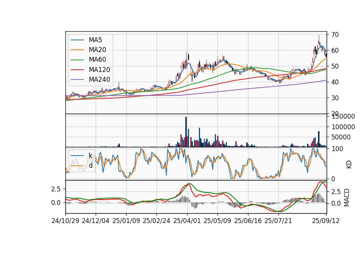The height and width of the screenshot is (260, 363).
Task: Click the MA60 legend label
Action: pyautogui.click(x=97, y=60)
